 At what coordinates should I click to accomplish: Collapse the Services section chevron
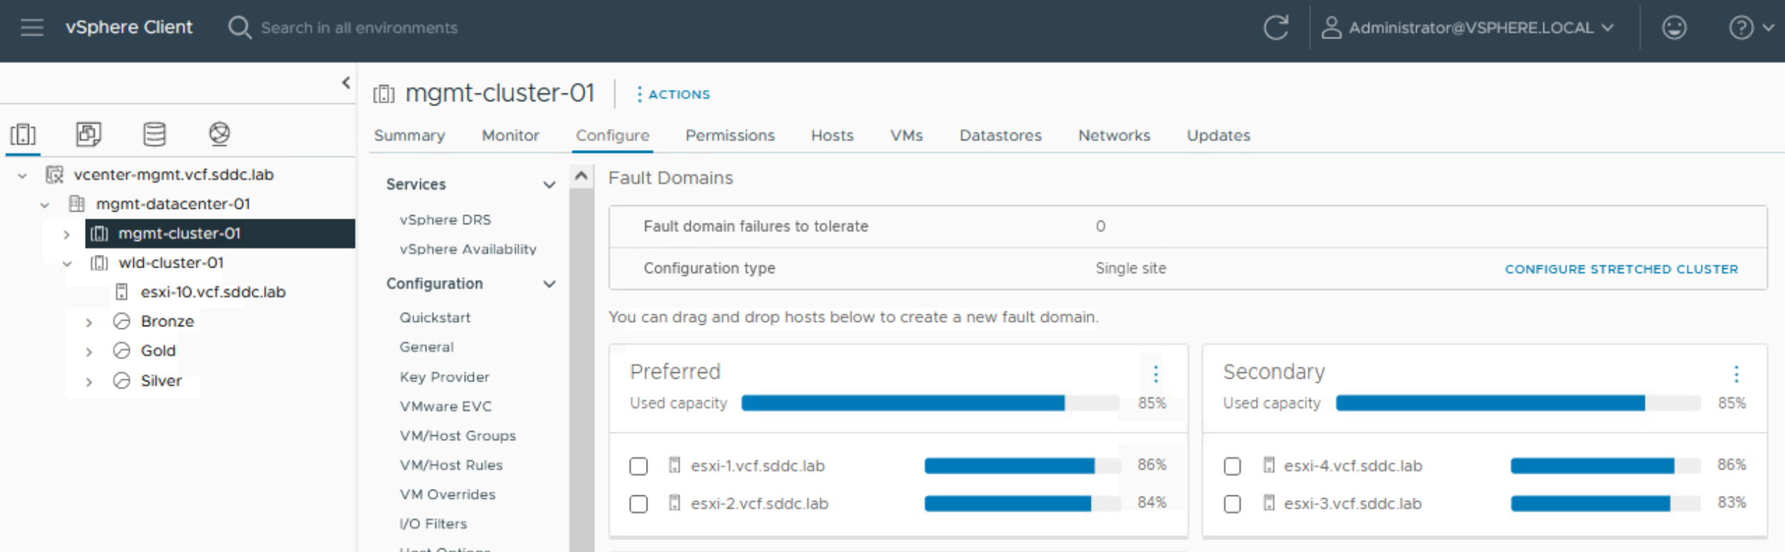549,185
